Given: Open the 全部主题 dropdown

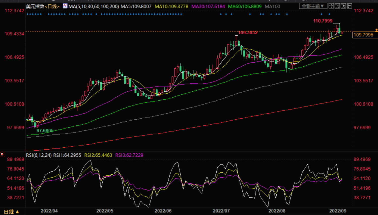Looking at the screenshot, I should click(x=313, y=6).
